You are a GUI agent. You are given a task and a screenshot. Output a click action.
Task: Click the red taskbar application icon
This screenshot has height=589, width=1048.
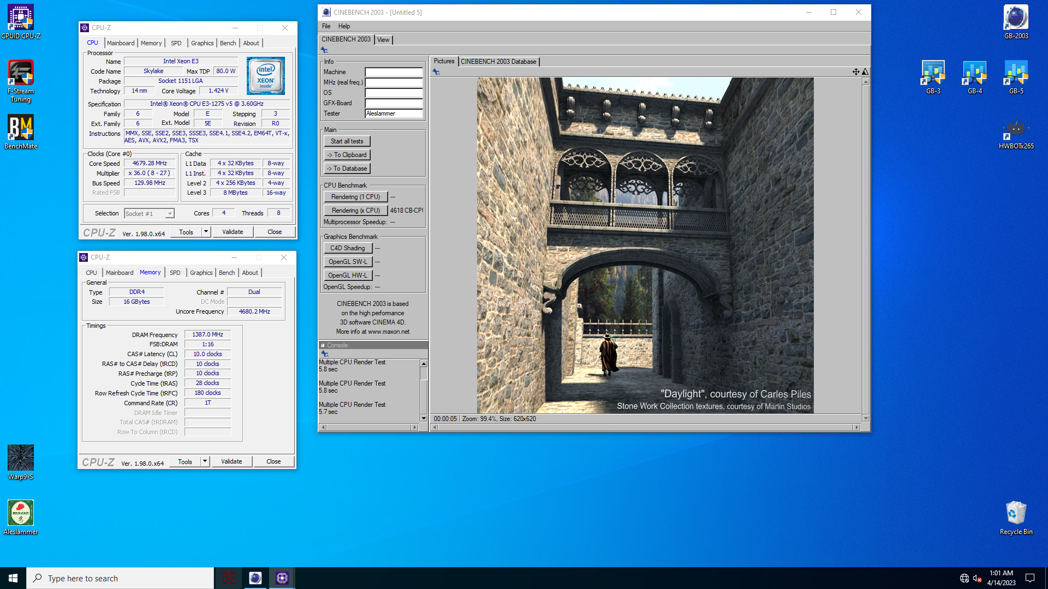229,578
